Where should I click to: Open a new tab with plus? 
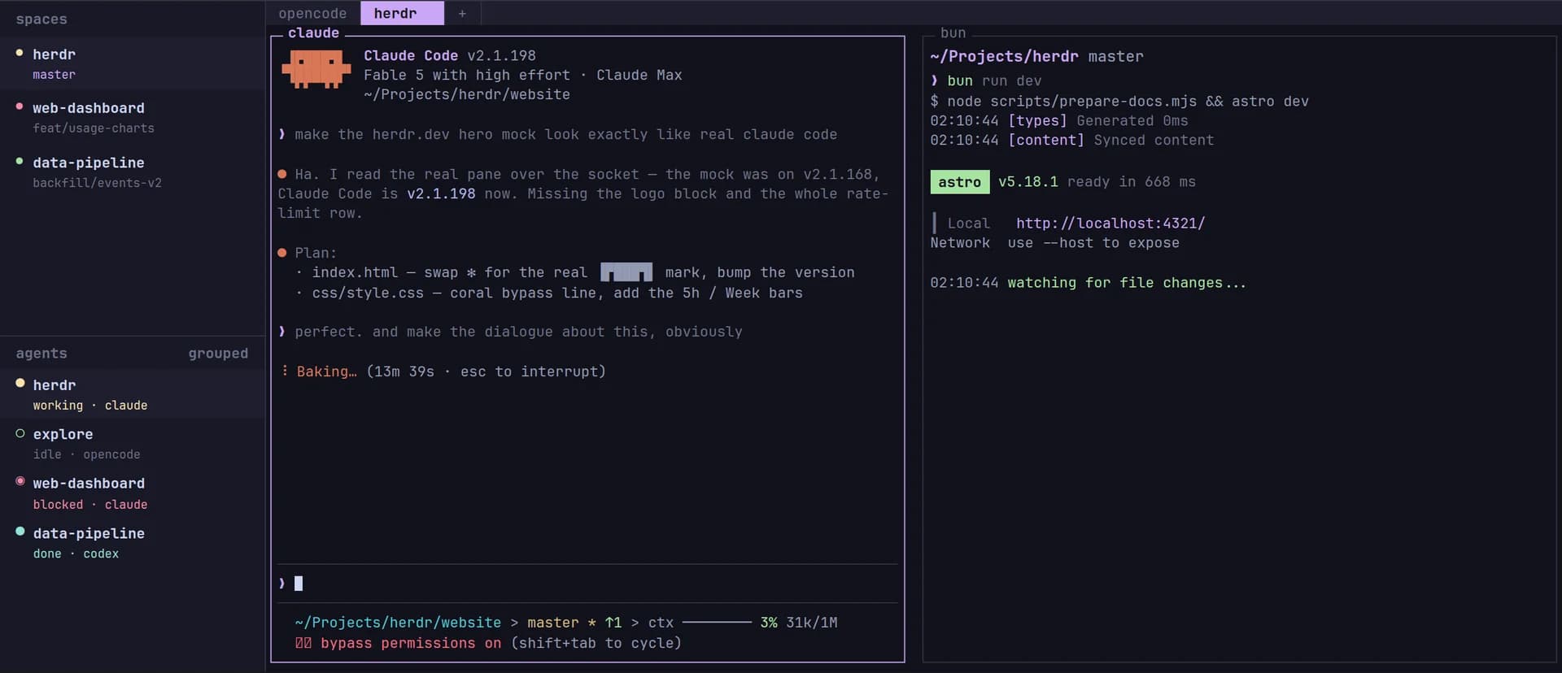point(462,13)
